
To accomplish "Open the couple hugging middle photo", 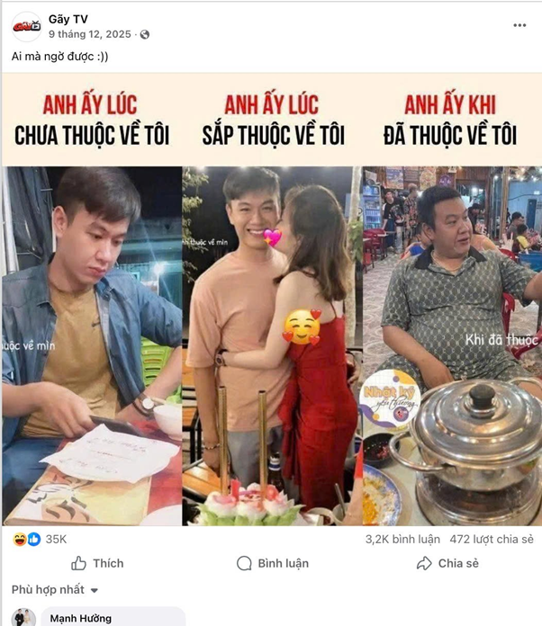I will (x=272, y=345).
